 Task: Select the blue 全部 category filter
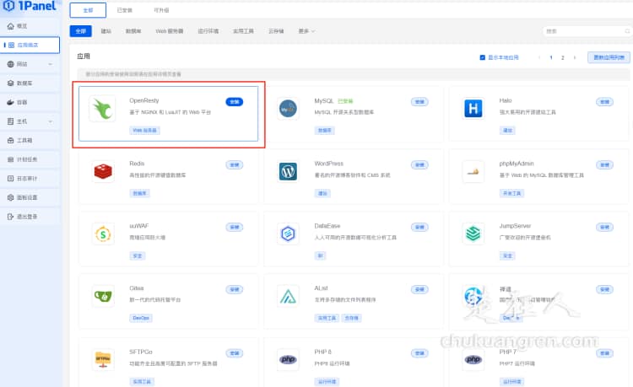point(81,31)
